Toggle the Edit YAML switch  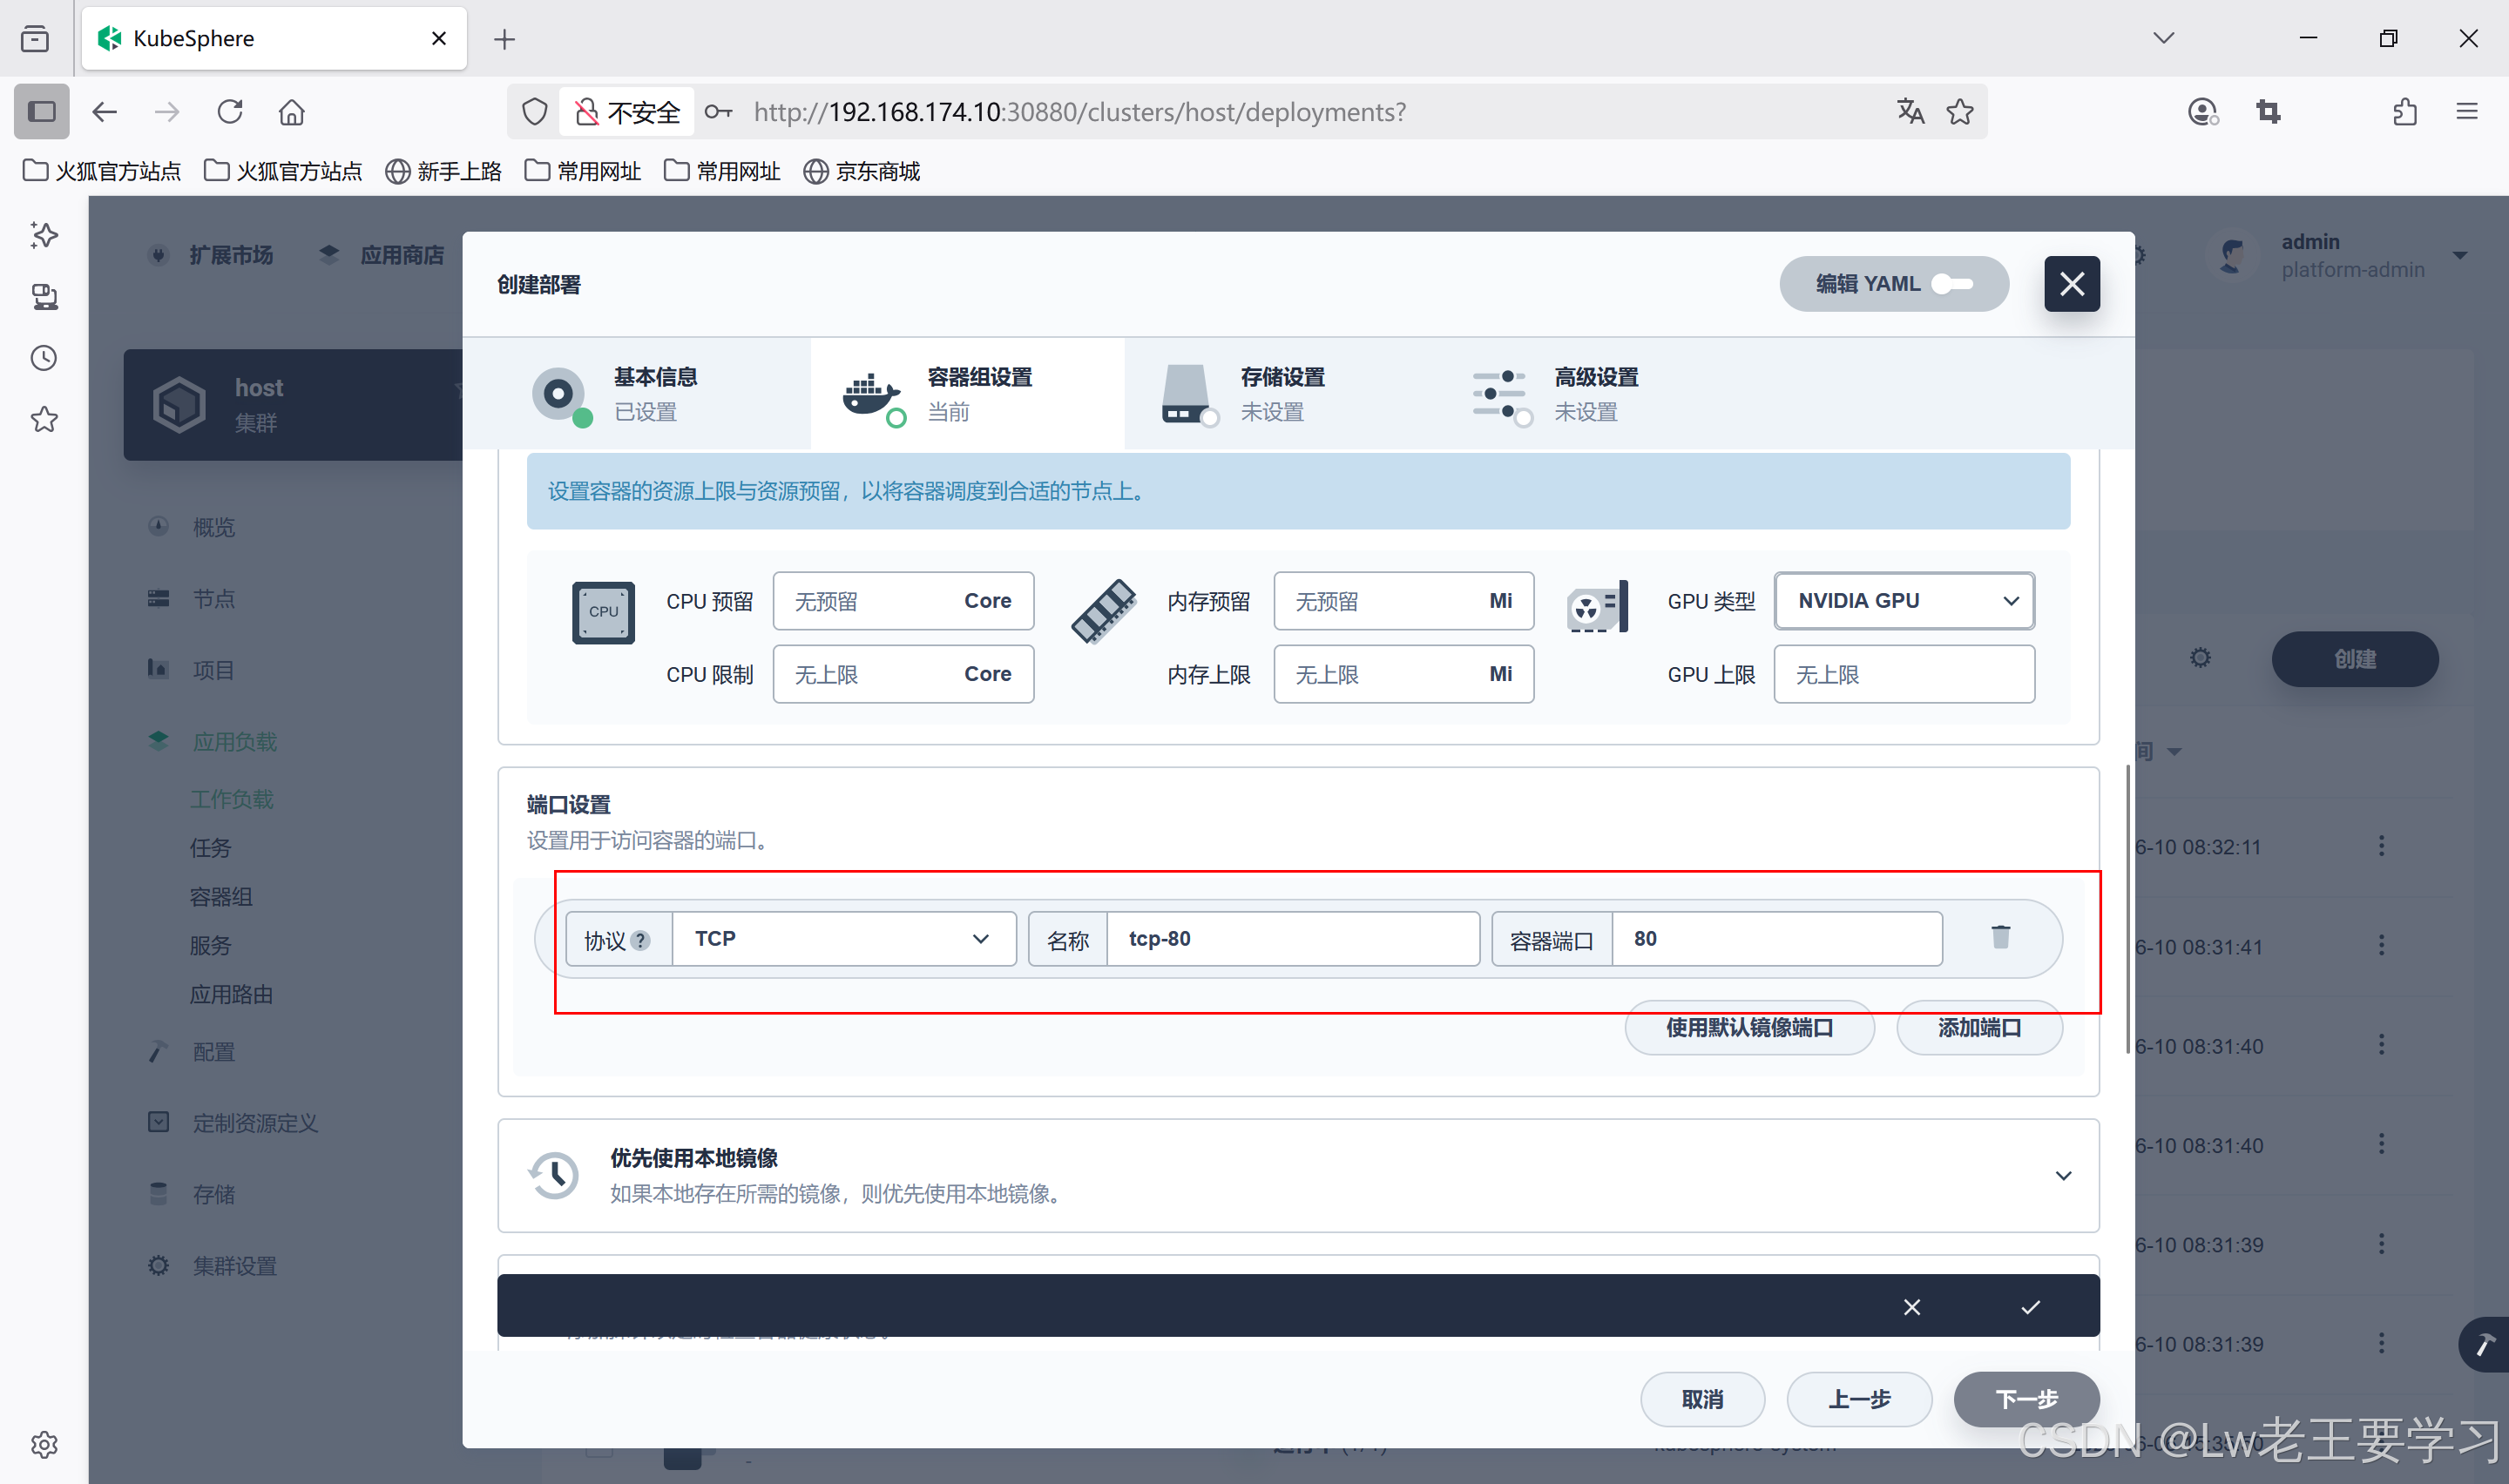[x=1951, y=284]
